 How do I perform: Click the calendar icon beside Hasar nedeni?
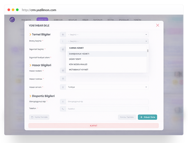[x=63, y=70]
